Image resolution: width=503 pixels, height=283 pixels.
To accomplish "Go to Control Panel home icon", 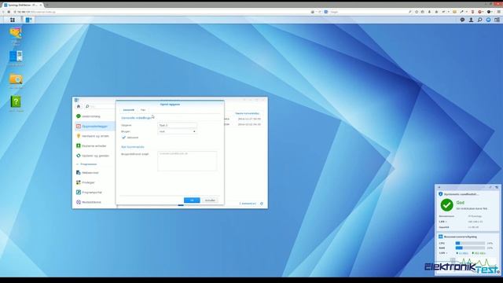I will pyautogui.click(x=79, y=106).
